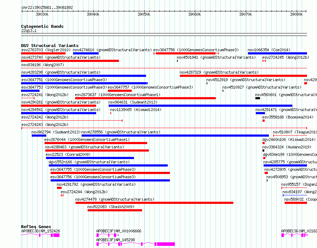Click esv3647755 1000Genomes label
Viewport: 317px width, 248px height.
93,169
